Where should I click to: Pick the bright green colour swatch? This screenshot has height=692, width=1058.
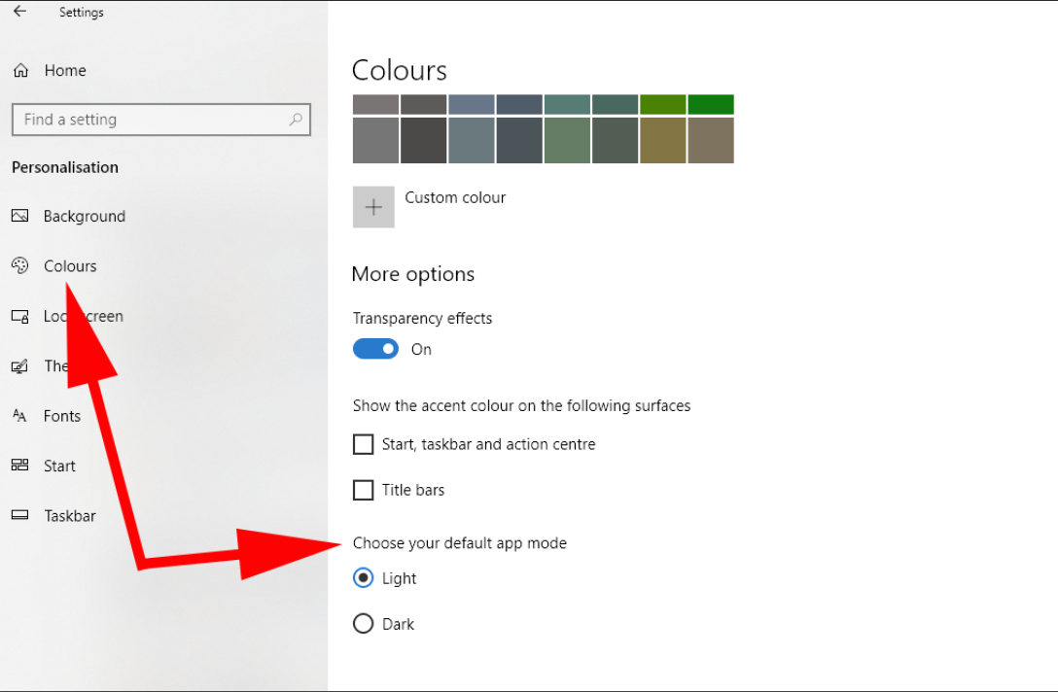tap(711, 104)
